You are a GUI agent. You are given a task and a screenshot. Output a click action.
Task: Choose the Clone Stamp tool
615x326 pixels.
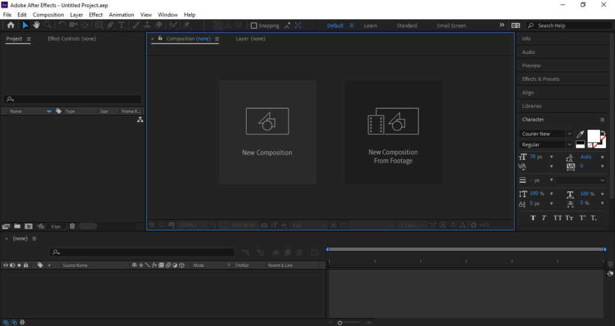[147, 25]
